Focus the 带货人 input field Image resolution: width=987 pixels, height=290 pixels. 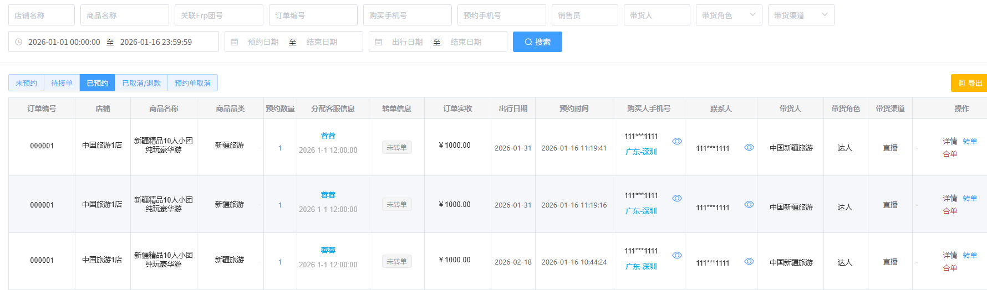[x=657, y=15]
